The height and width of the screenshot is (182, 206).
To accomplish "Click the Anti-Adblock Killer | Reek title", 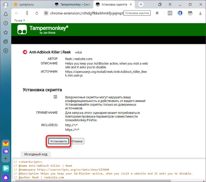I will [x=50, y=52].
